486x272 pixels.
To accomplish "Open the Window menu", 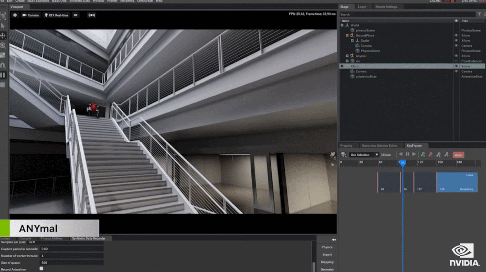I will tap(98, 1).
